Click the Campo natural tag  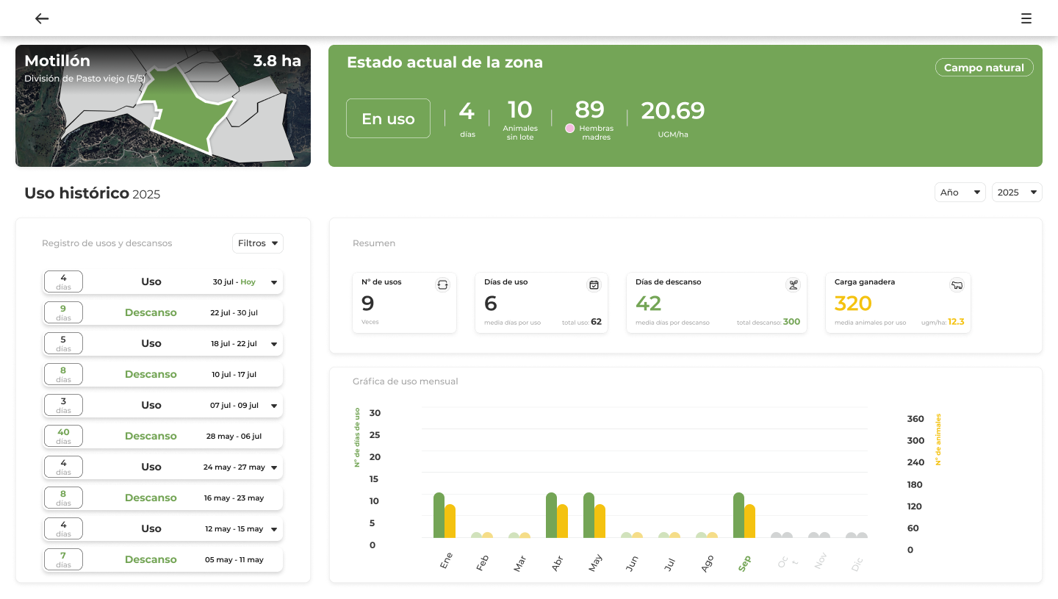click(x=984, y=68)
